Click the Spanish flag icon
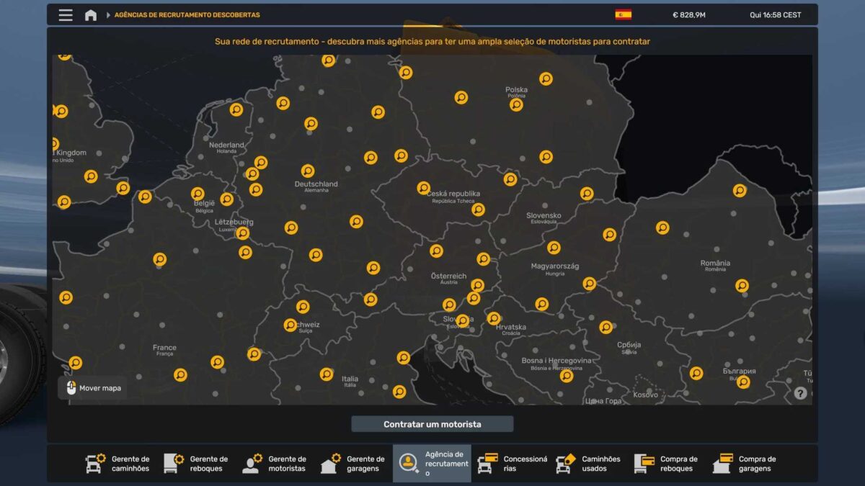 pos(623,14)
